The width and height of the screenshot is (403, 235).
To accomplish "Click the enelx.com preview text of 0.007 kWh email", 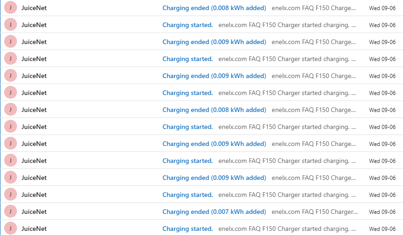I will 314,212.
